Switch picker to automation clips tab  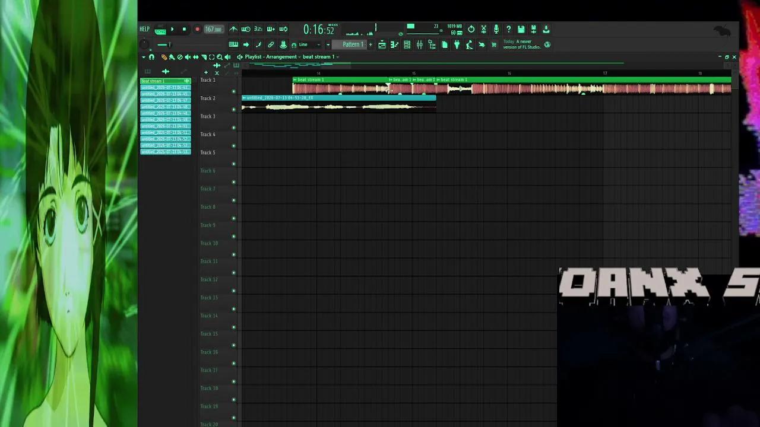click(x=184, y=71)
